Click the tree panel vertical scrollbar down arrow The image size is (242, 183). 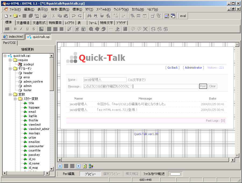tap(52, 169)
